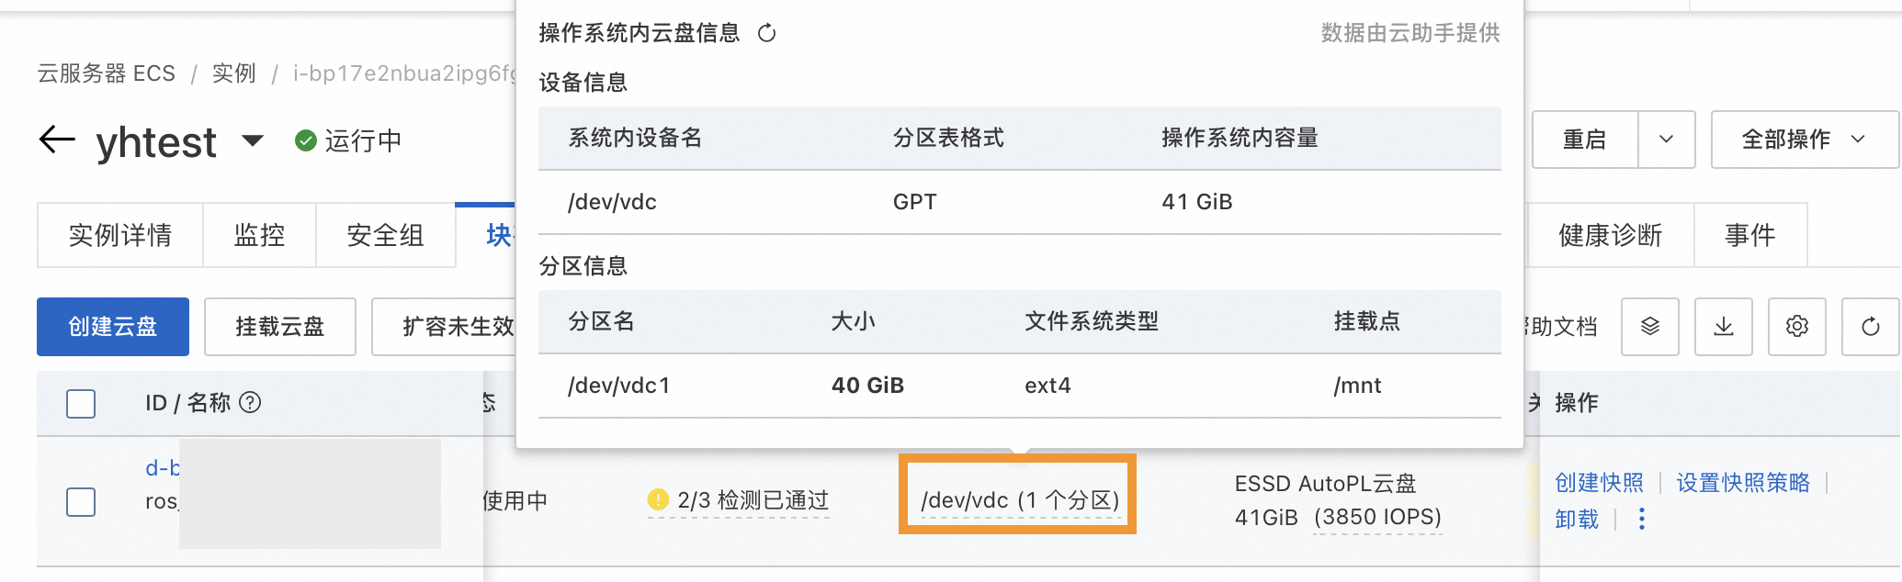This screenshot has width=1902, height=582.
Task: Expand the yhtest instance name dropdown
Action: pos(253,140)
